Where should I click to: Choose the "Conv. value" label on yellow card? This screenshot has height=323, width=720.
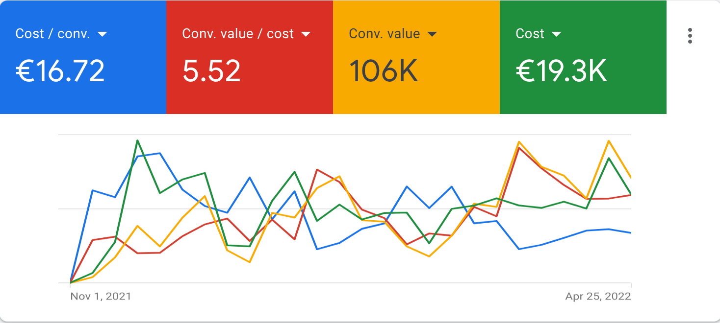pyautogui.click(x=384, y=34)
